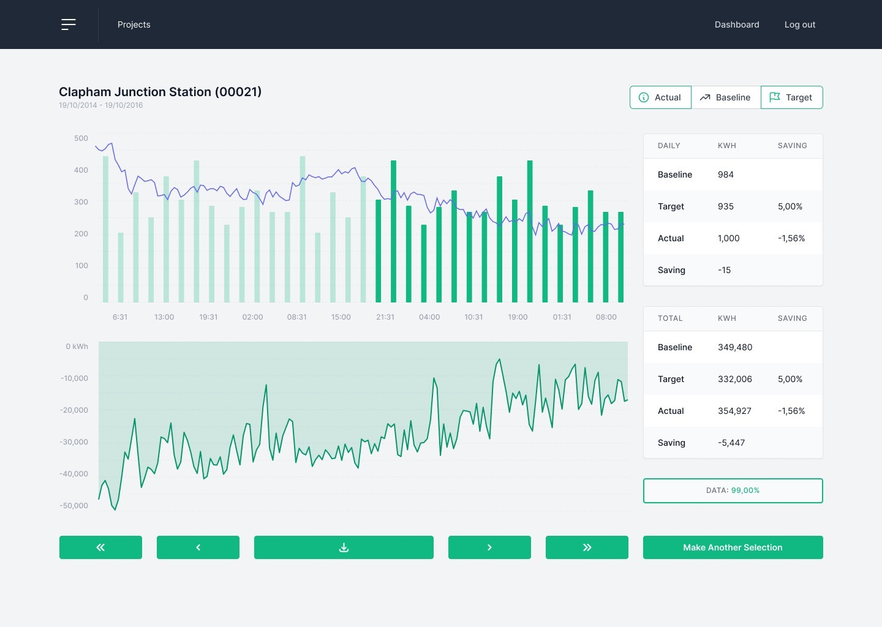Viewport: 882px width, 627px height.
Task: Navigate to Dashboard in top bar
Action: click(737, 24)
